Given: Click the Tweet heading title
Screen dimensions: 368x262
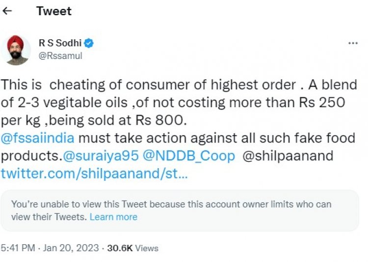Looking at the screenshot, I should 54,11.
